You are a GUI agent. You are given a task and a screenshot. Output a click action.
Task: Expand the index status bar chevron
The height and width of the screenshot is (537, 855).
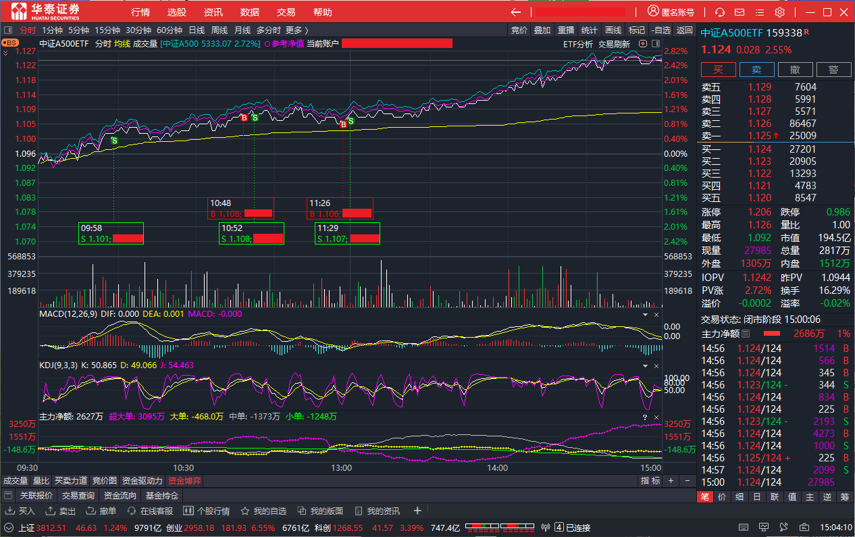(9, 528)
